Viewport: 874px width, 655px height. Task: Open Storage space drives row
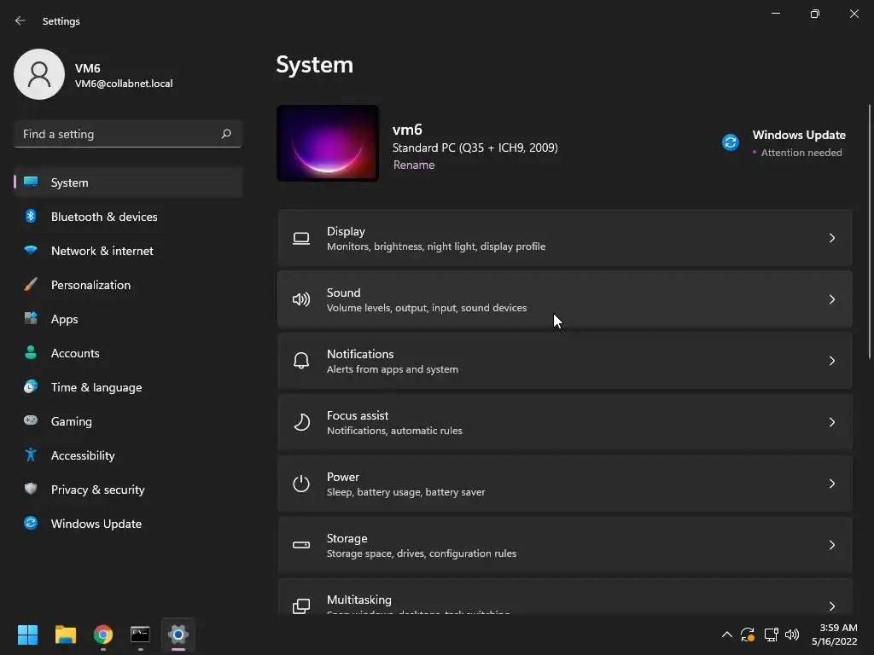click(565, 545)
